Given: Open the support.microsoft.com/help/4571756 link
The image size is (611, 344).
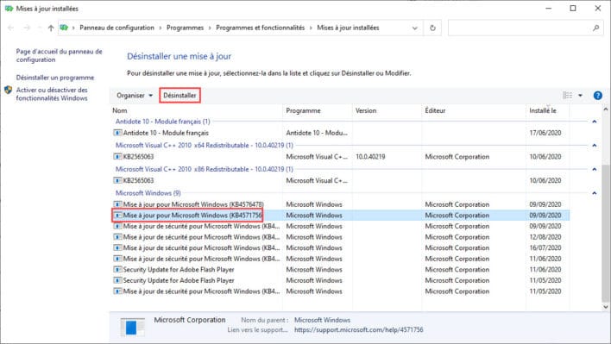Looking at the screenshot, I should click(x=358, y=329).
